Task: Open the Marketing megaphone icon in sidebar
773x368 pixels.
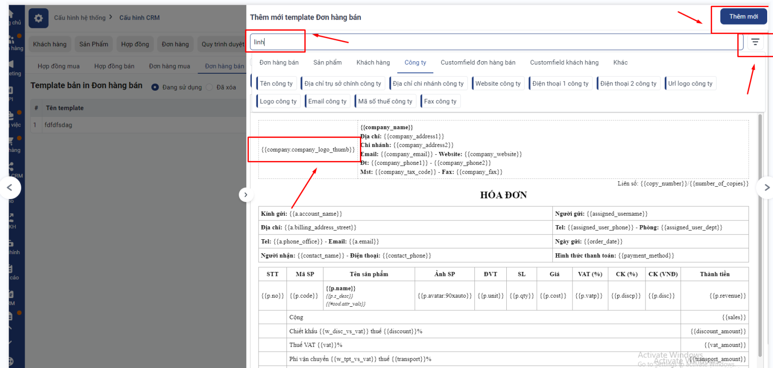Action: tap(11, 65)
